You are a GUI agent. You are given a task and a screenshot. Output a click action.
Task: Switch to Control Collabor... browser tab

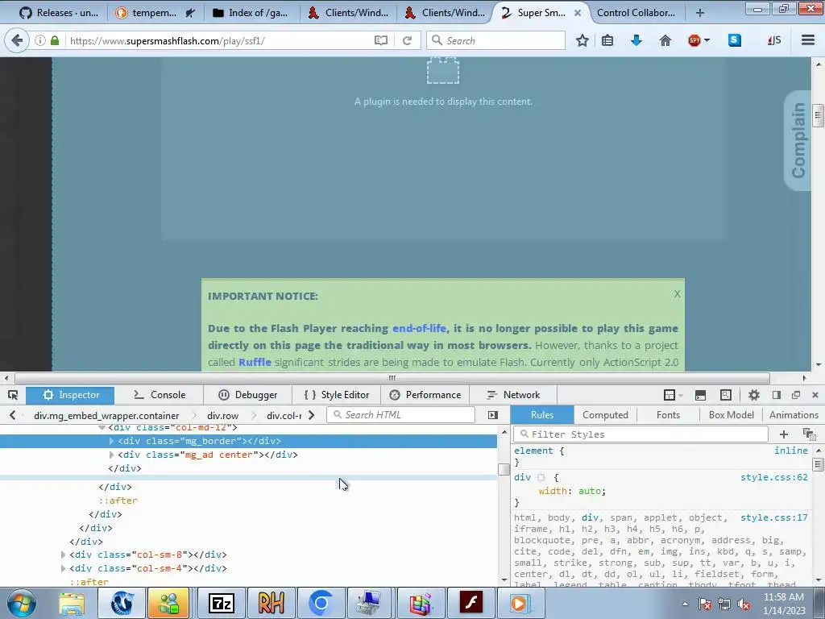pos(636,13)
